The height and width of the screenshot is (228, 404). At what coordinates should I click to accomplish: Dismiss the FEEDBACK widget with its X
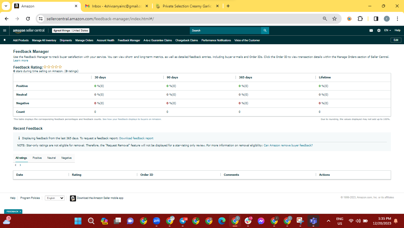(20, 212)
